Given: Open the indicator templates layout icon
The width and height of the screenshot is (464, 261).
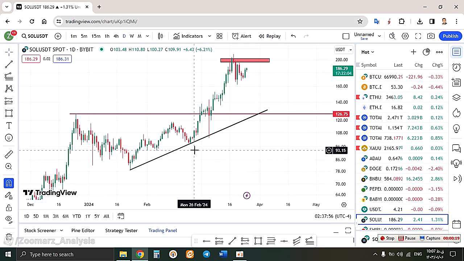Looking at the screenshot, I should click(219, 36).
